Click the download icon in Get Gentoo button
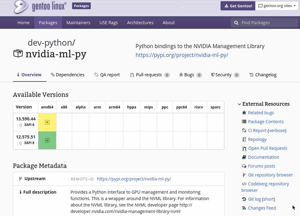 (x=226, y=6)
